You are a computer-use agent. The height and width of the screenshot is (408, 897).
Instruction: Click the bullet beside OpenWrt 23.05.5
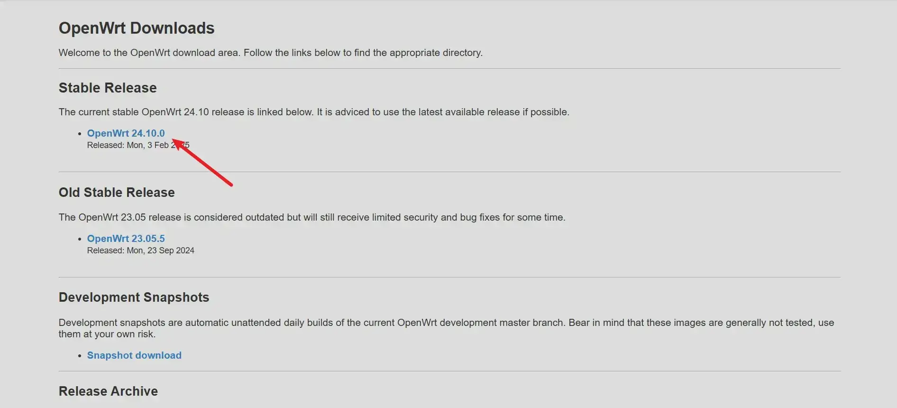(80, 239)
